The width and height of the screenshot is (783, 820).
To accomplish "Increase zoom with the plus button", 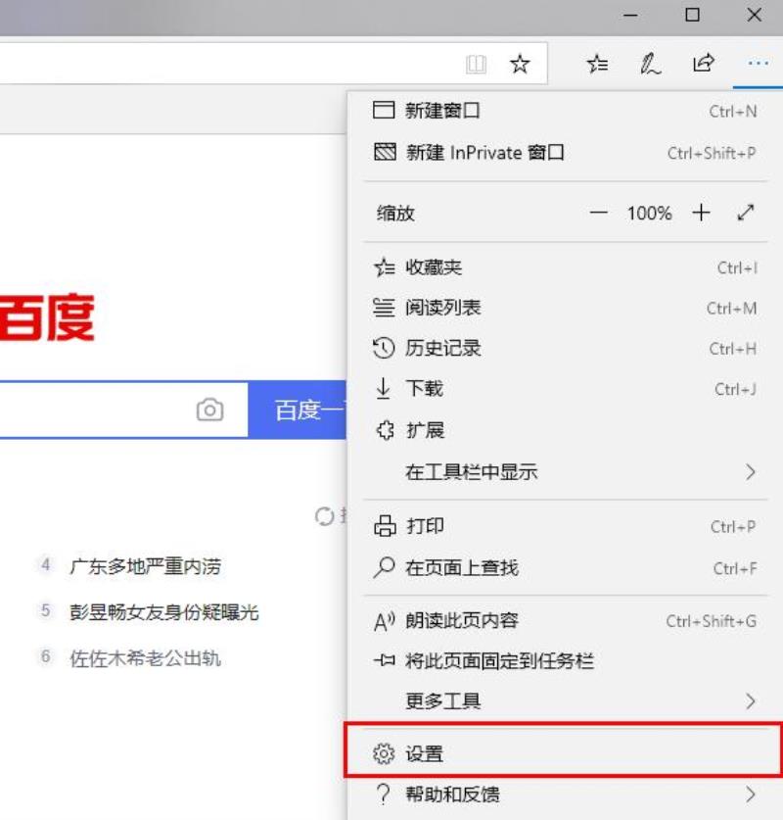I will pos(701,213).
